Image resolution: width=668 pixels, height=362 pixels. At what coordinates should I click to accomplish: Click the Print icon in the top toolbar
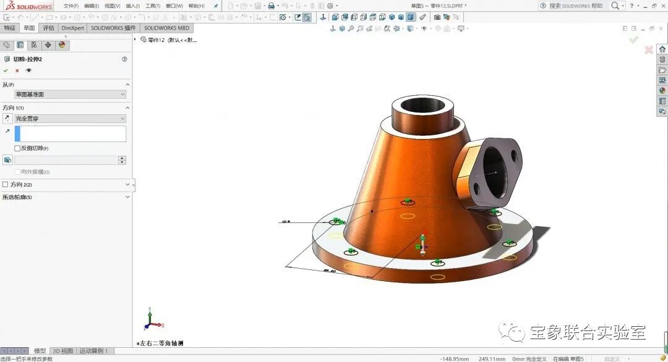pos(271,6)
